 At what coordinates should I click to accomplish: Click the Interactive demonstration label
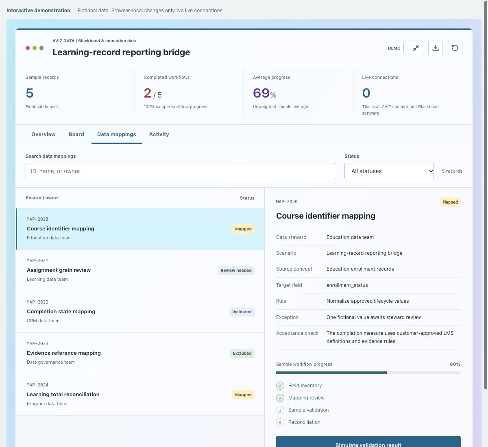coord(38,11)
